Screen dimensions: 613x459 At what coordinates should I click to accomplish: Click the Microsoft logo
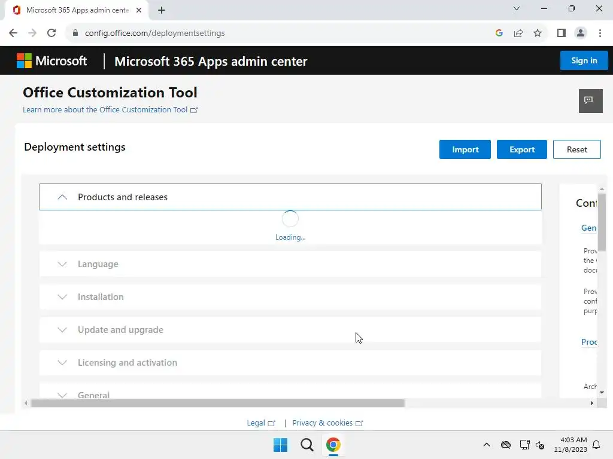pyautogui.click(x=51, y=61)
